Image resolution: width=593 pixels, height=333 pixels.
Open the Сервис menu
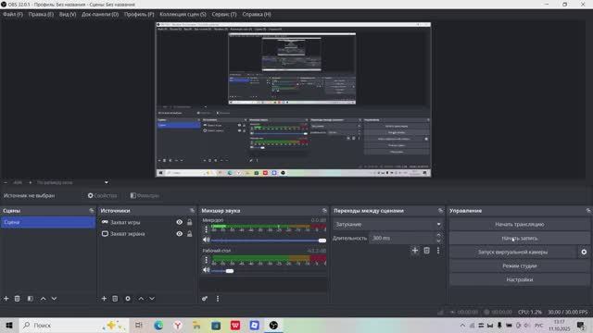pos(224,14)
